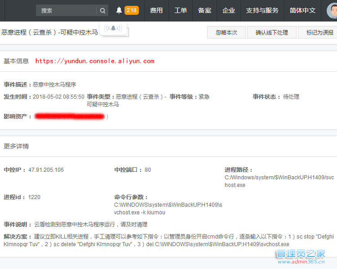Select the 进程id value 1220
337x269 pixels.
pos(34,197)
